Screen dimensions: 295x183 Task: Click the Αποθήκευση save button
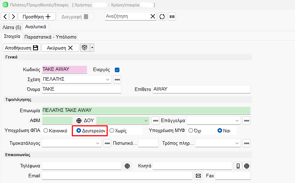click(22, 48)
